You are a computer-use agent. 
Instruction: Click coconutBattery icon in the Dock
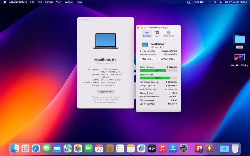coord(209,149)
